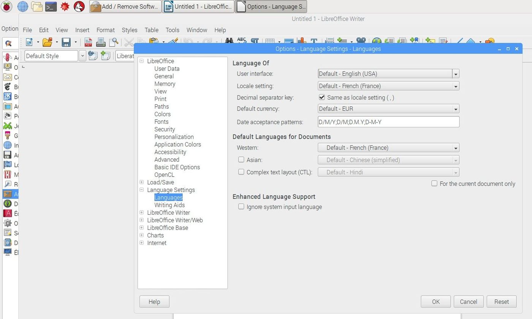
Task: Click the Mathematica red spiky icon
Action: [x=65, y=6]
